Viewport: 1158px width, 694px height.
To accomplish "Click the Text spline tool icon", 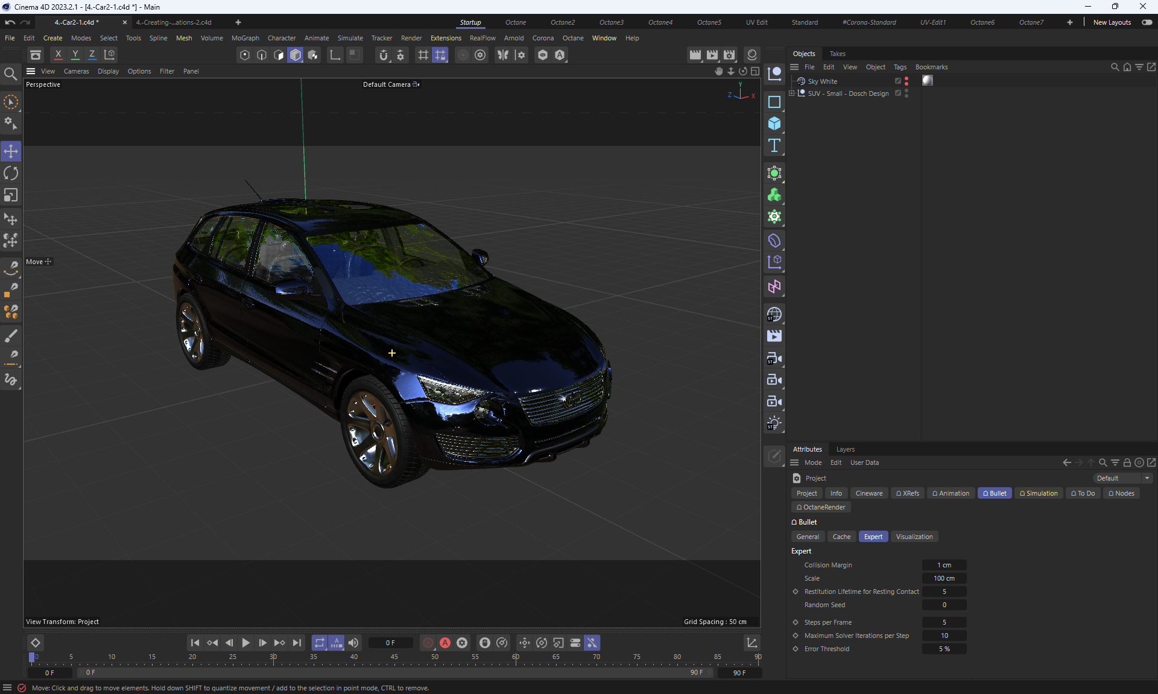I will (774, 145).
